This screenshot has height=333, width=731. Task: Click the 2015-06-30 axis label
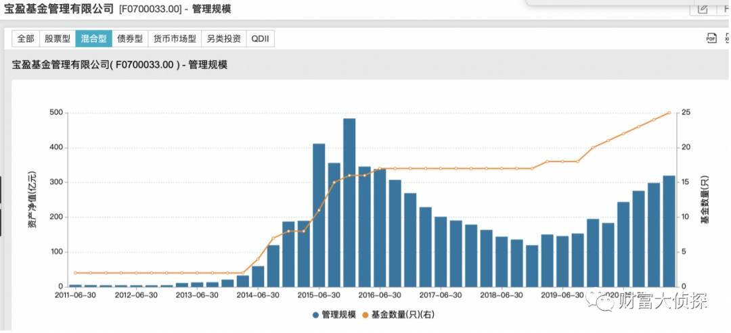click(x=318, y=295)
